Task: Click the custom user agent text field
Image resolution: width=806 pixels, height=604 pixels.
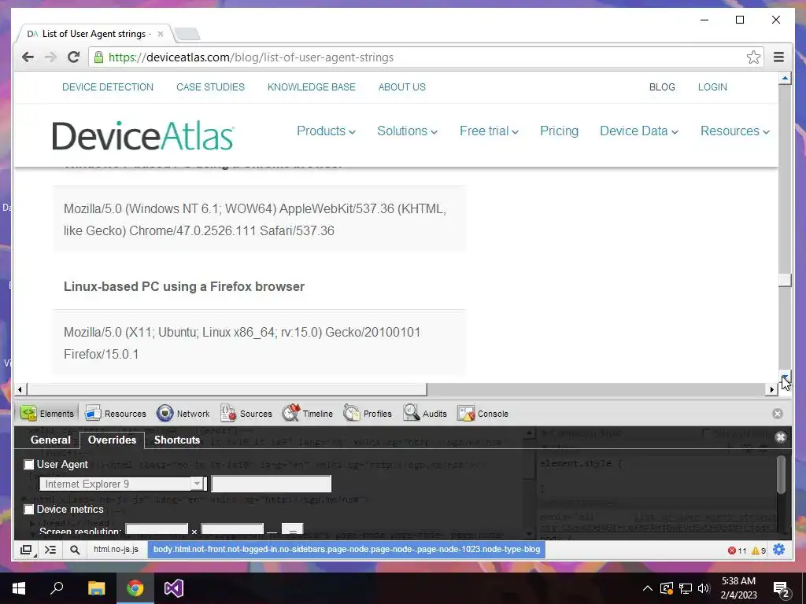Action: [271, 484]
